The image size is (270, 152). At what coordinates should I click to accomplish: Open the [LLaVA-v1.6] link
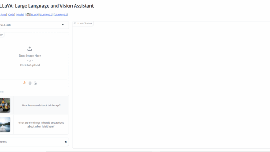pos(61,14)
